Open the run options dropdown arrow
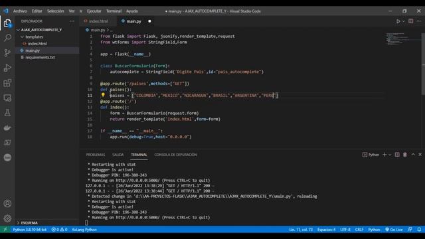425x239 pixels. 403,21
